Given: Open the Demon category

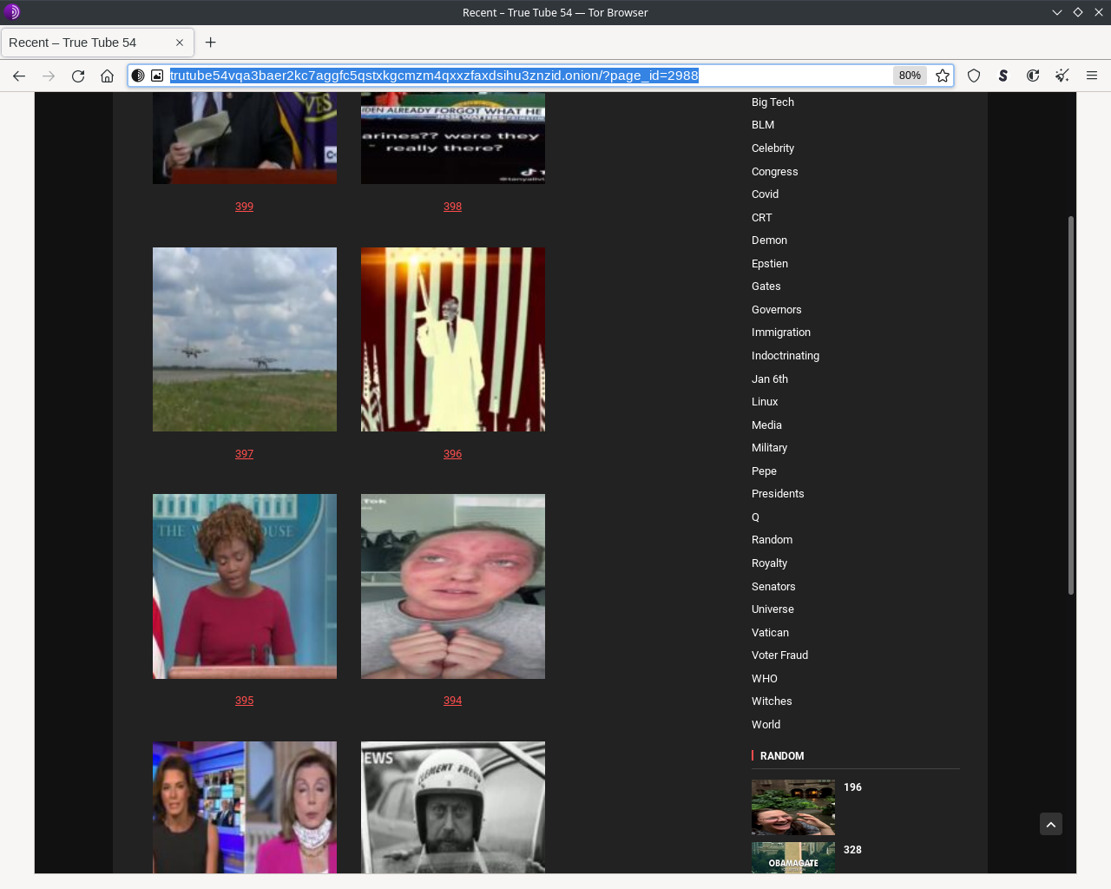Looking at the screenshot, I should pos(769,240).
